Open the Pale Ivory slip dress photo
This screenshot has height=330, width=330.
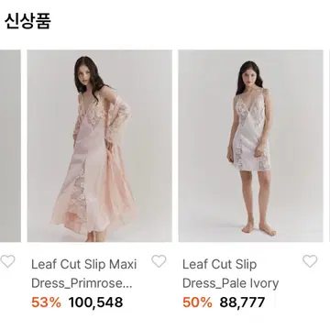250,146
